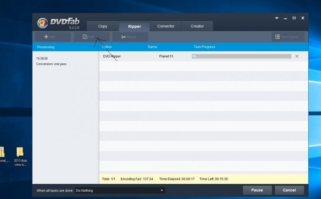Screen dimensions: 321x199
Task: Click the Encoding Fps: 137.24 status text
Action: coord(137,179)
